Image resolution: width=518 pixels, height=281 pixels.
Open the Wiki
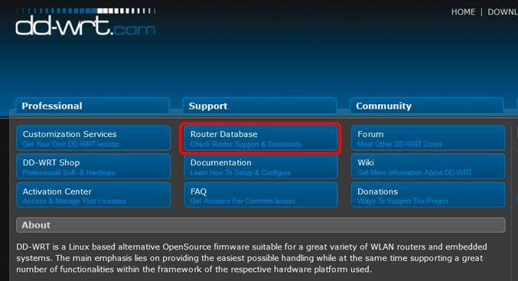428,166
